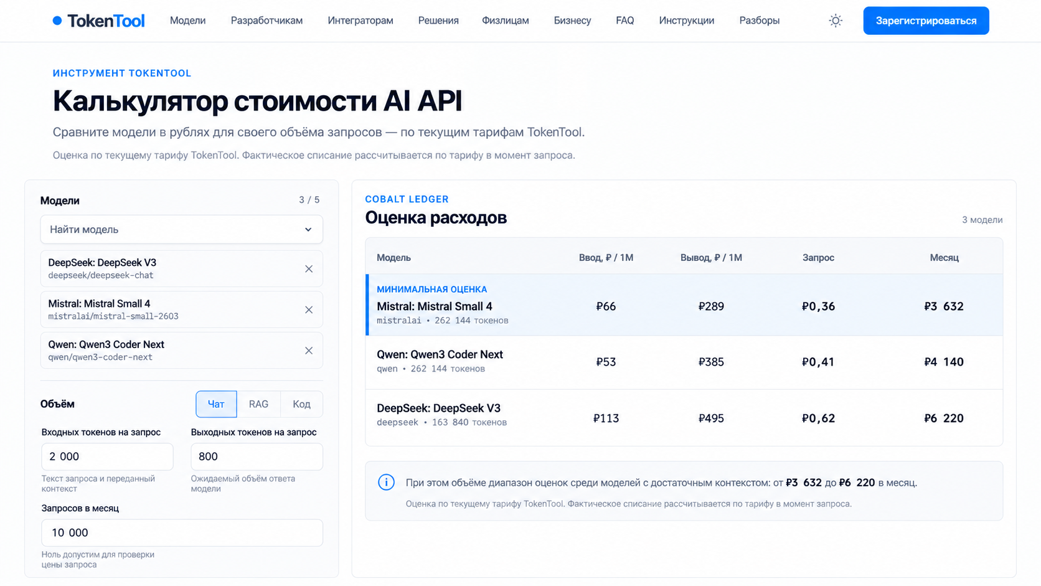Click the Зарегистрироваться button
This screenshot has width=1041, height=586.
[926, 21]
